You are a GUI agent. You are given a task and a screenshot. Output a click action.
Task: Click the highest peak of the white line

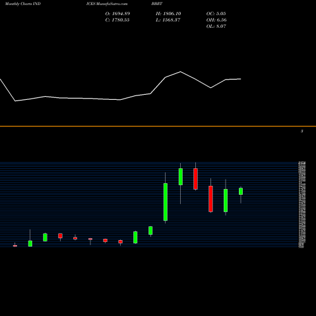pyautogui.click(x=181, y=72)
